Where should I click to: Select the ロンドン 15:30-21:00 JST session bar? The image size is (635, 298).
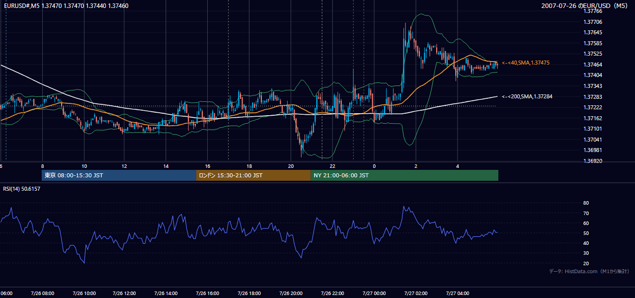pos(253,175)
